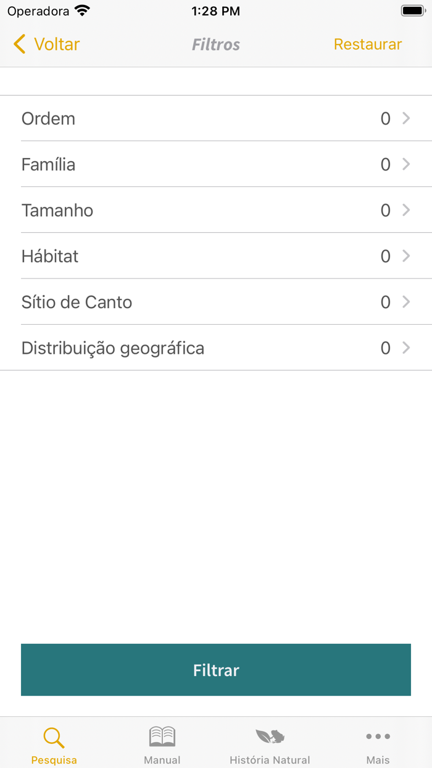Open the Sítio de Canto chevron

(405, 302)
